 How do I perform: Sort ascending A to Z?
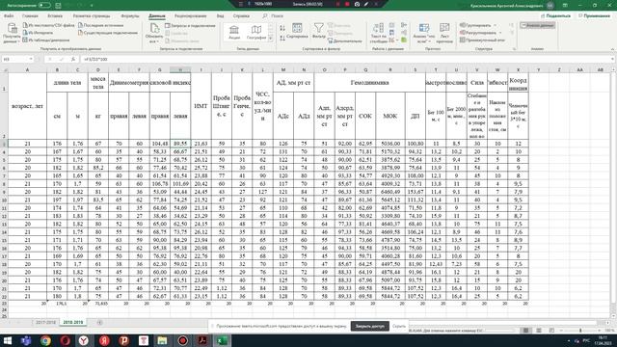tap(282, 28)
